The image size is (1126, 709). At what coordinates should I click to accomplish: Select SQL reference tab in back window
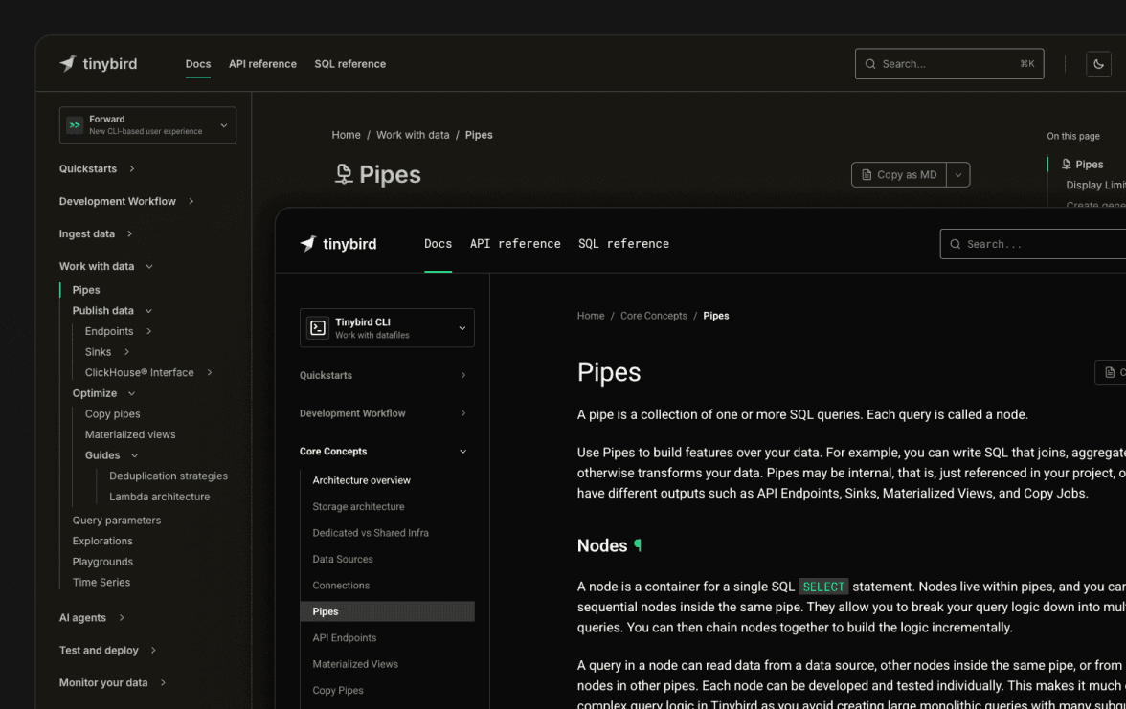(349, 64)
